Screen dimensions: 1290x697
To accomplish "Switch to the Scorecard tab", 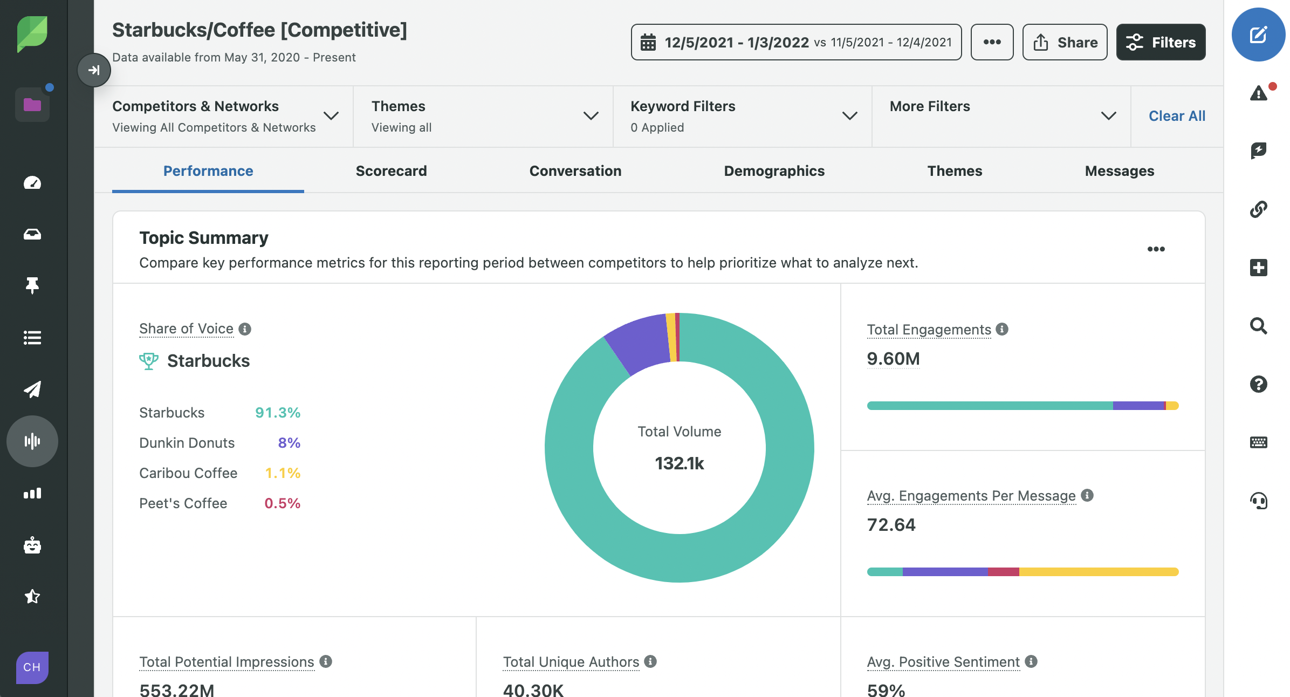I will pos(391,171).
